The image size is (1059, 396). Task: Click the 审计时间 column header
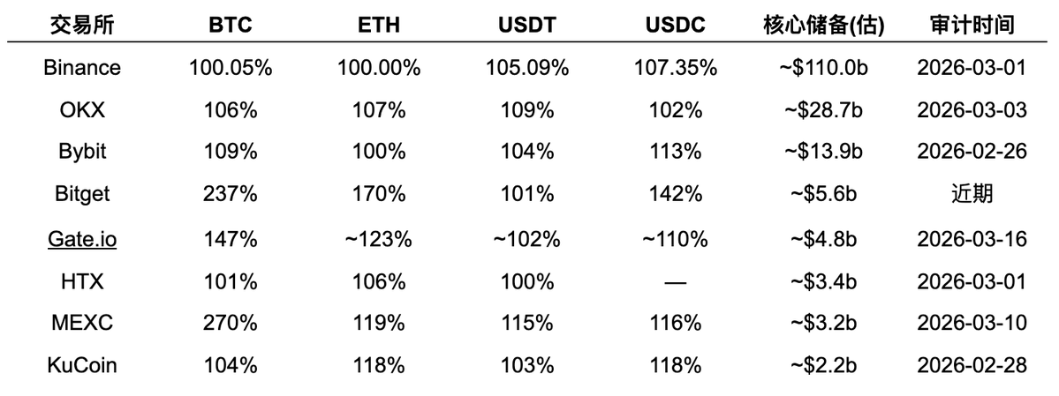tap(971, 26)
